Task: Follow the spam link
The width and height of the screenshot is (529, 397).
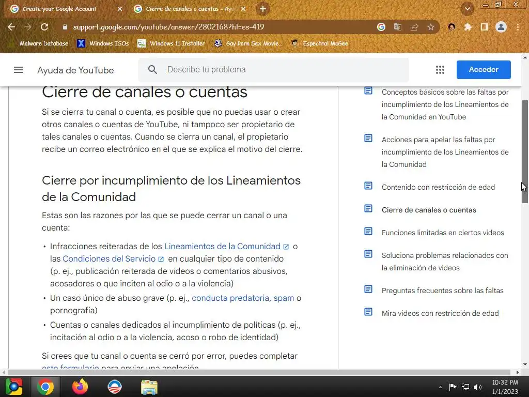Action: 284,298
